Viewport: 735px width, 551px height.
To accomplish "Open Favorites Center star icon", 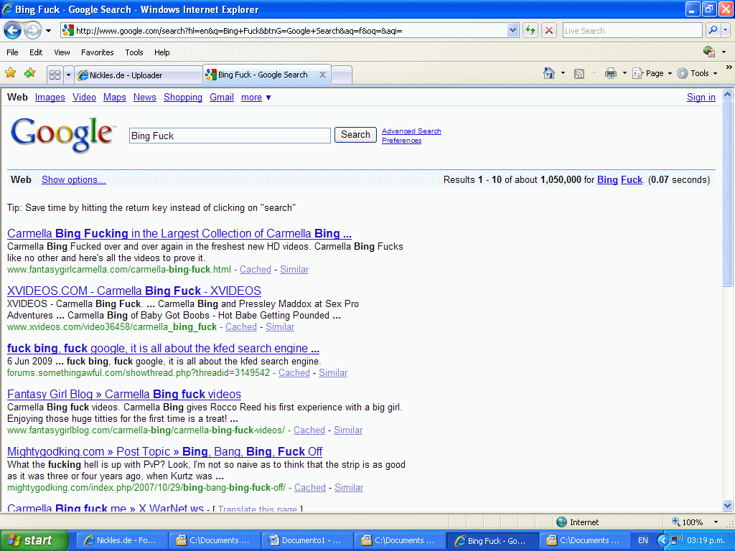I will [x=10, y=73].
